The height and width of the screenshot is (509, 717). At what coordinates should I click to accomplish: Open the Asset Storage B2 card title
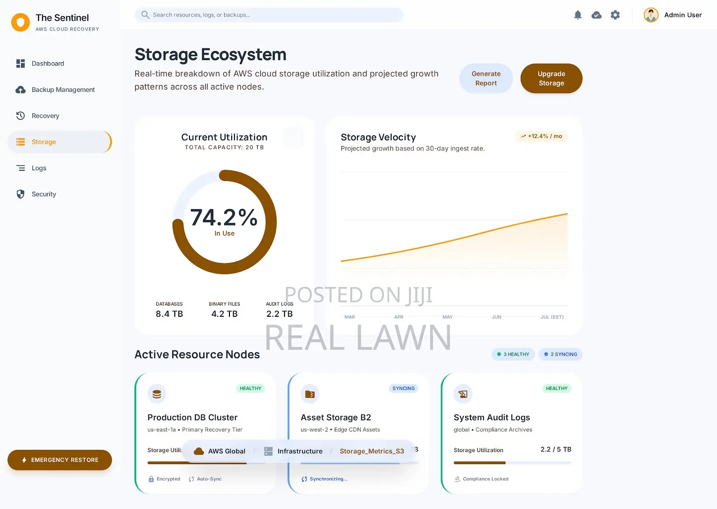336,418
